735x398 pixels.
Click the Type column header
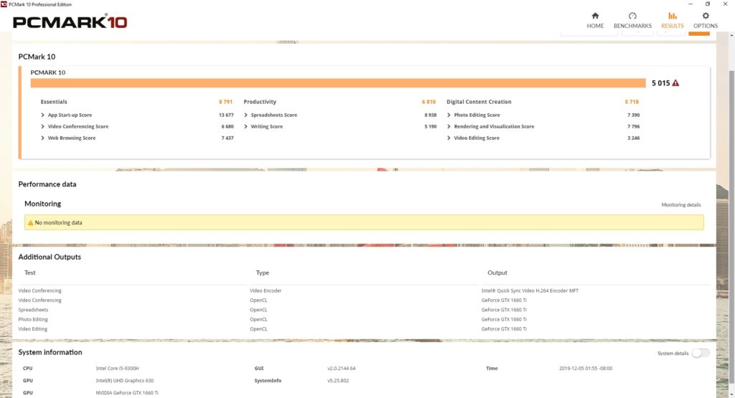263,273
